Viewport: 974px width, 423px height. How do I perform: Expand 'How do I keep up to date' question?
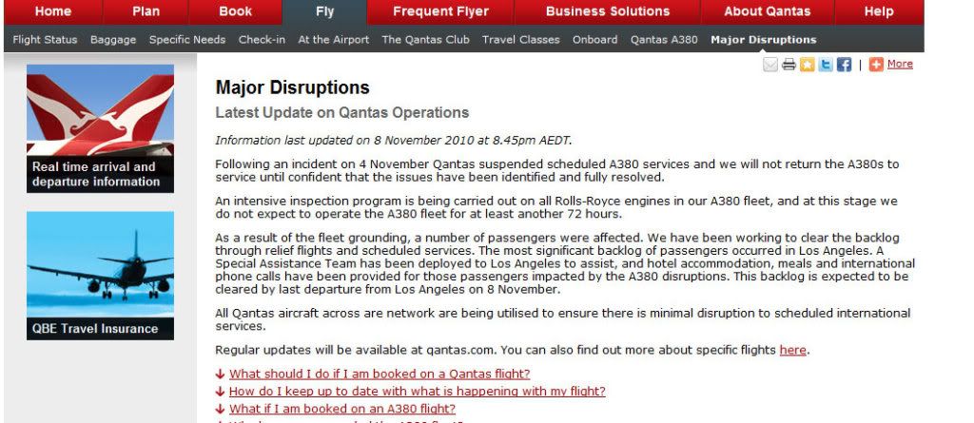(x=418, y=392)
